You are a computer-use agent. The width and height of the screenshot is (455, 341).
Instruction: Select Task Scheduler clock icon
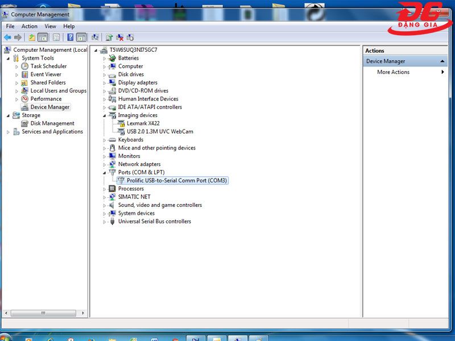[24, 66]
